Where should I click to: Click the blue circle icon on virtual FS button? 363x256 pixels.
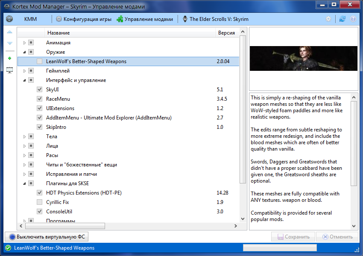[12, 237]
